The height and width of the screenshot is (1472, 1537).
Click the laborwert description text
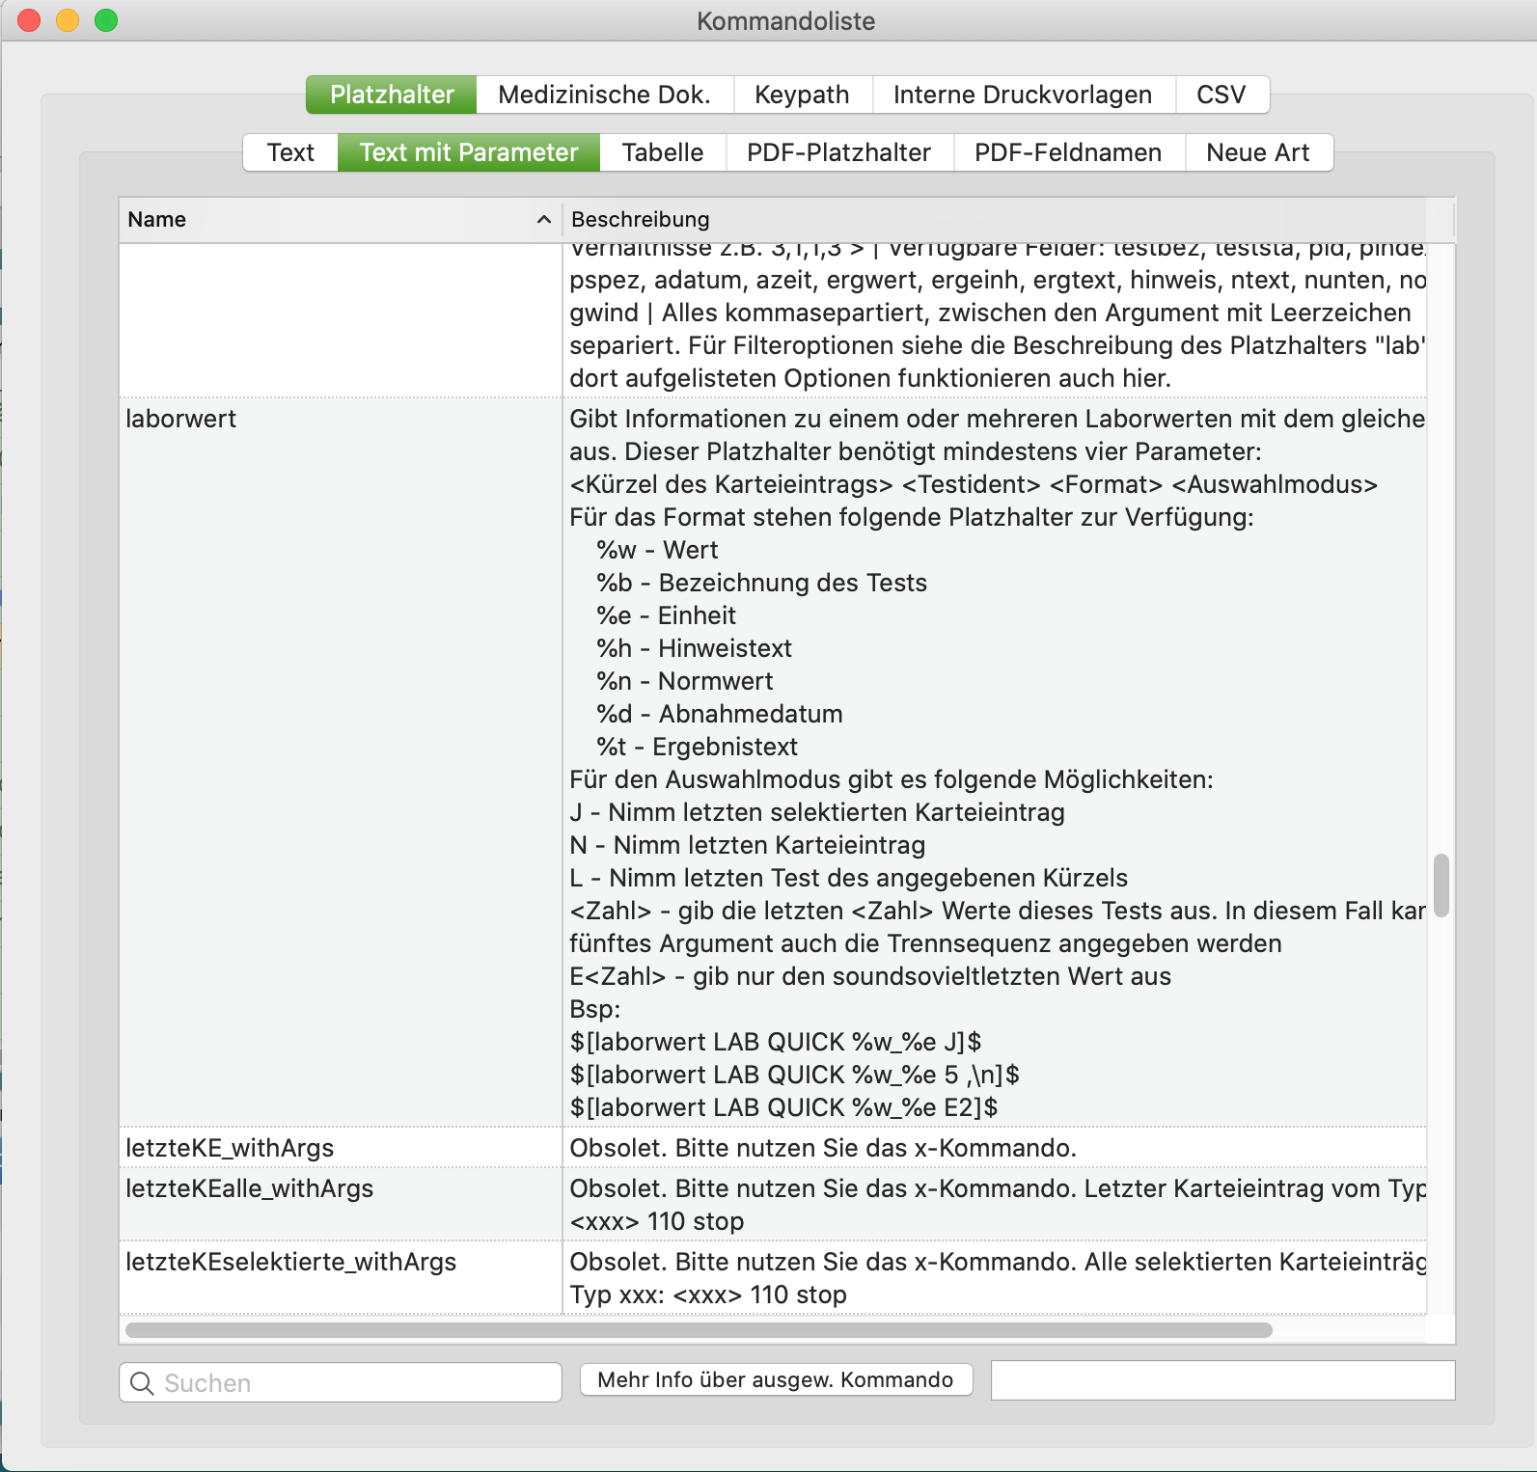click(x=997, y=762)
